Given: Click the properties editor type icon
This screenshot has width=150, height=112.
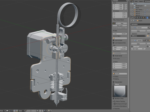Looking at the screenshot, I should click(132, 18).
